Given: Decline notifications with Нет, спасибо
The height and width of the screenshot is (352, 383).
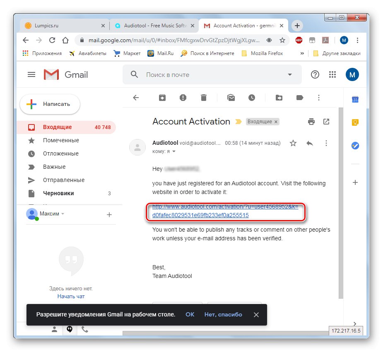Looking at the screenshot, I should 223,314.
